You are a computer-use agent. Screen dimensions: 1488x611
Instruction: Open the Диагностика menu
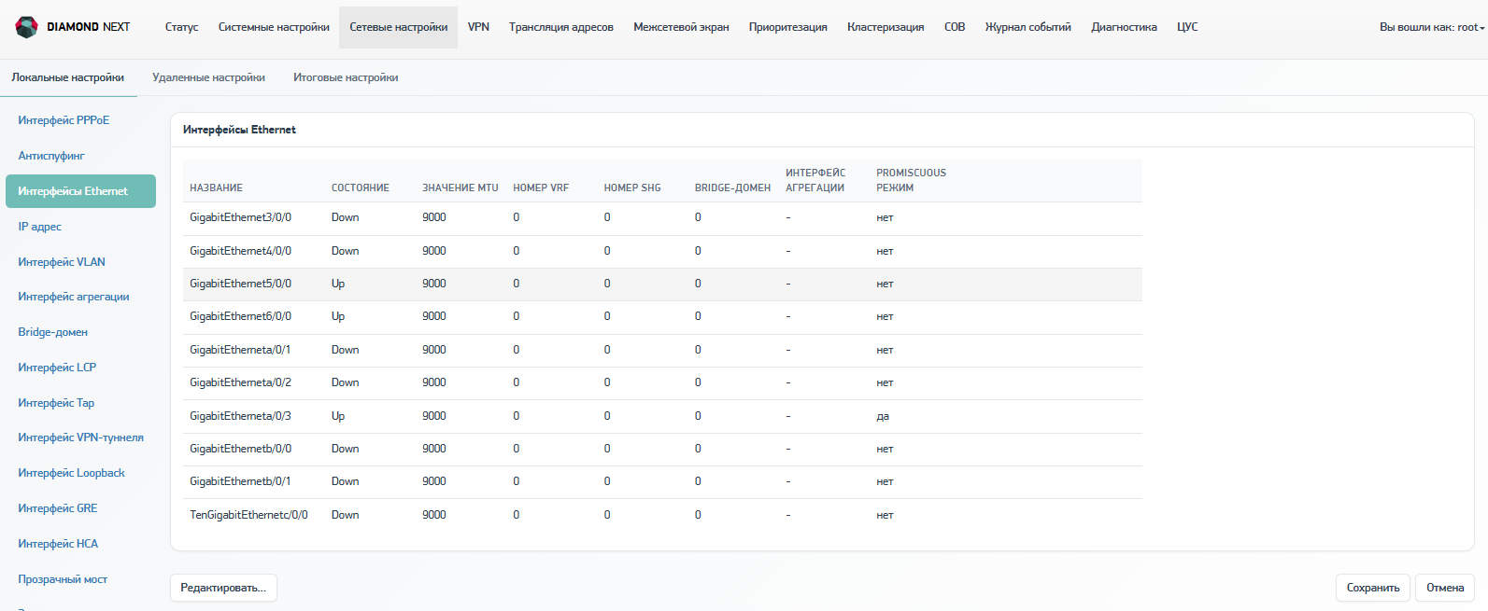[x=1124, y=27]
